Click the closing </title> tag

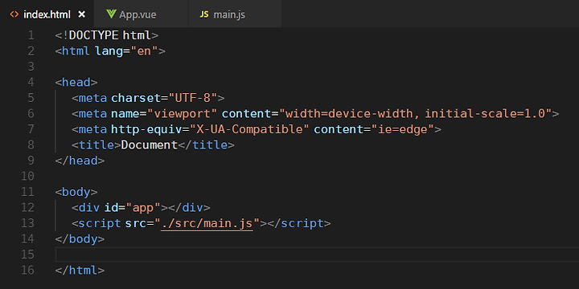[206, 144]
